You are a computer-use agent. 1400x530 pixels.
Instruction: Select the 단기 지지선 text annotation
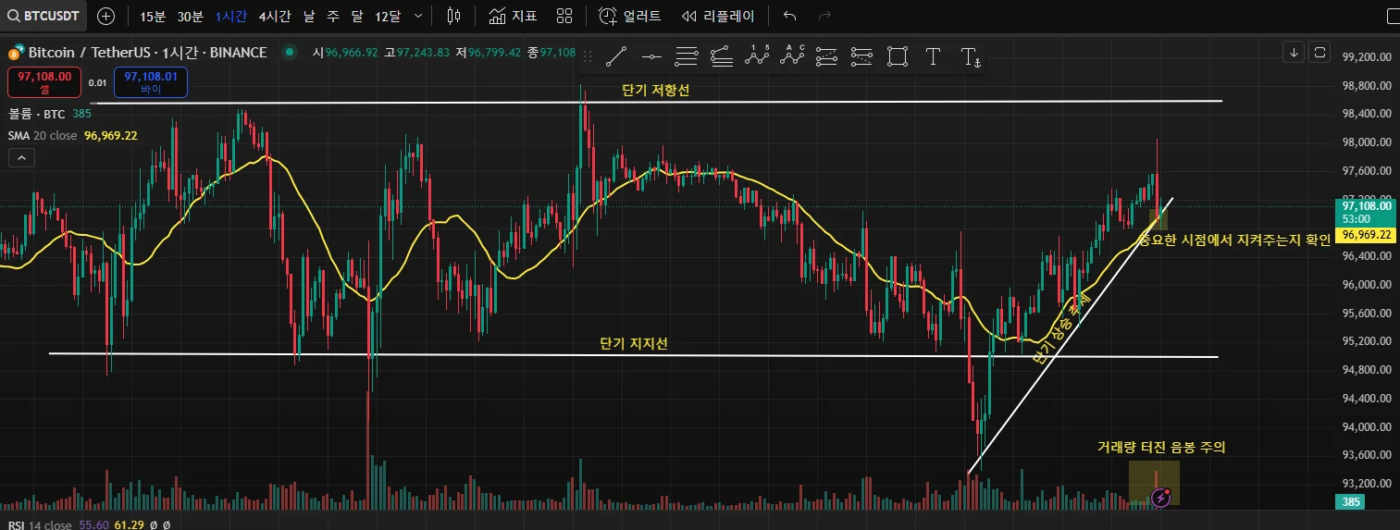[634, 343]
